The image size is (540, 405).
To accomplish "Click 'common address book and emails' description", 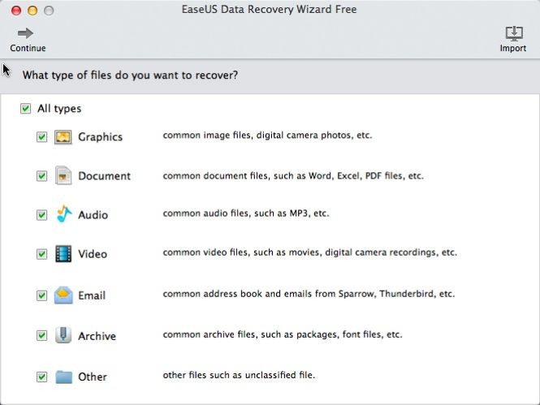I will point(309,294).
